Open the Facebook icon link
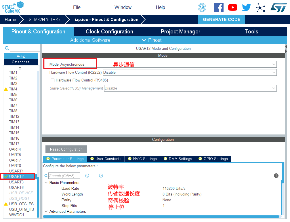 (x=219, y=7)
